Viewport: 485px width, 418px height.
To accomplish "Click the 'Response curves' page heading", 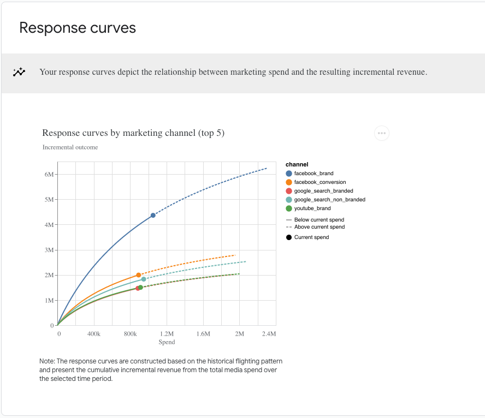I will [x=78, y=28].
